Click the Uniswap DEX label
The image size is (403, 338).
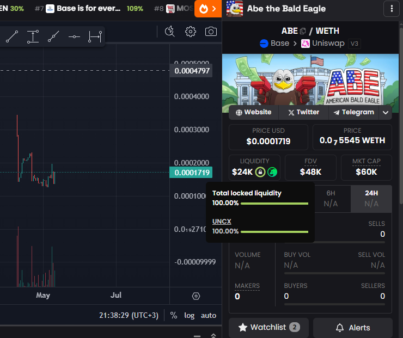point(328,43)
